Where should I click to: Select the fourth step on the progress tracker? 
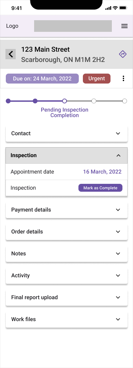(x=94, y=101)
